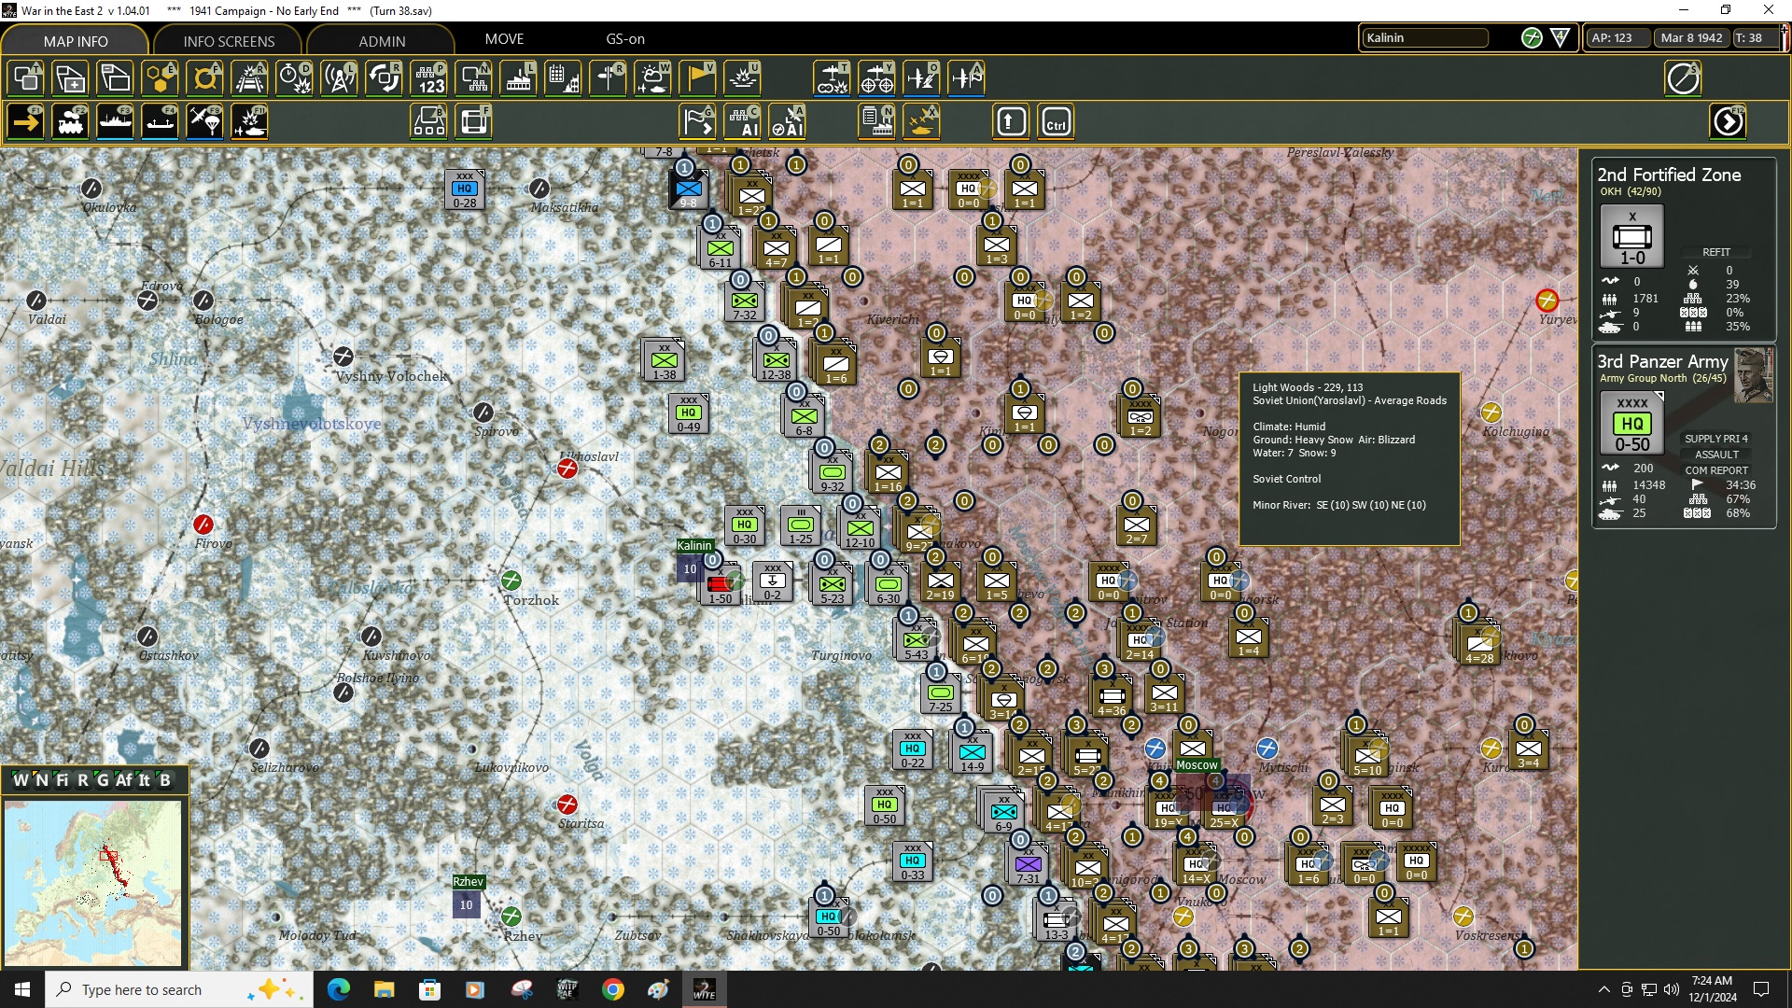Click the Kalinin location search field

(1424, 37)
